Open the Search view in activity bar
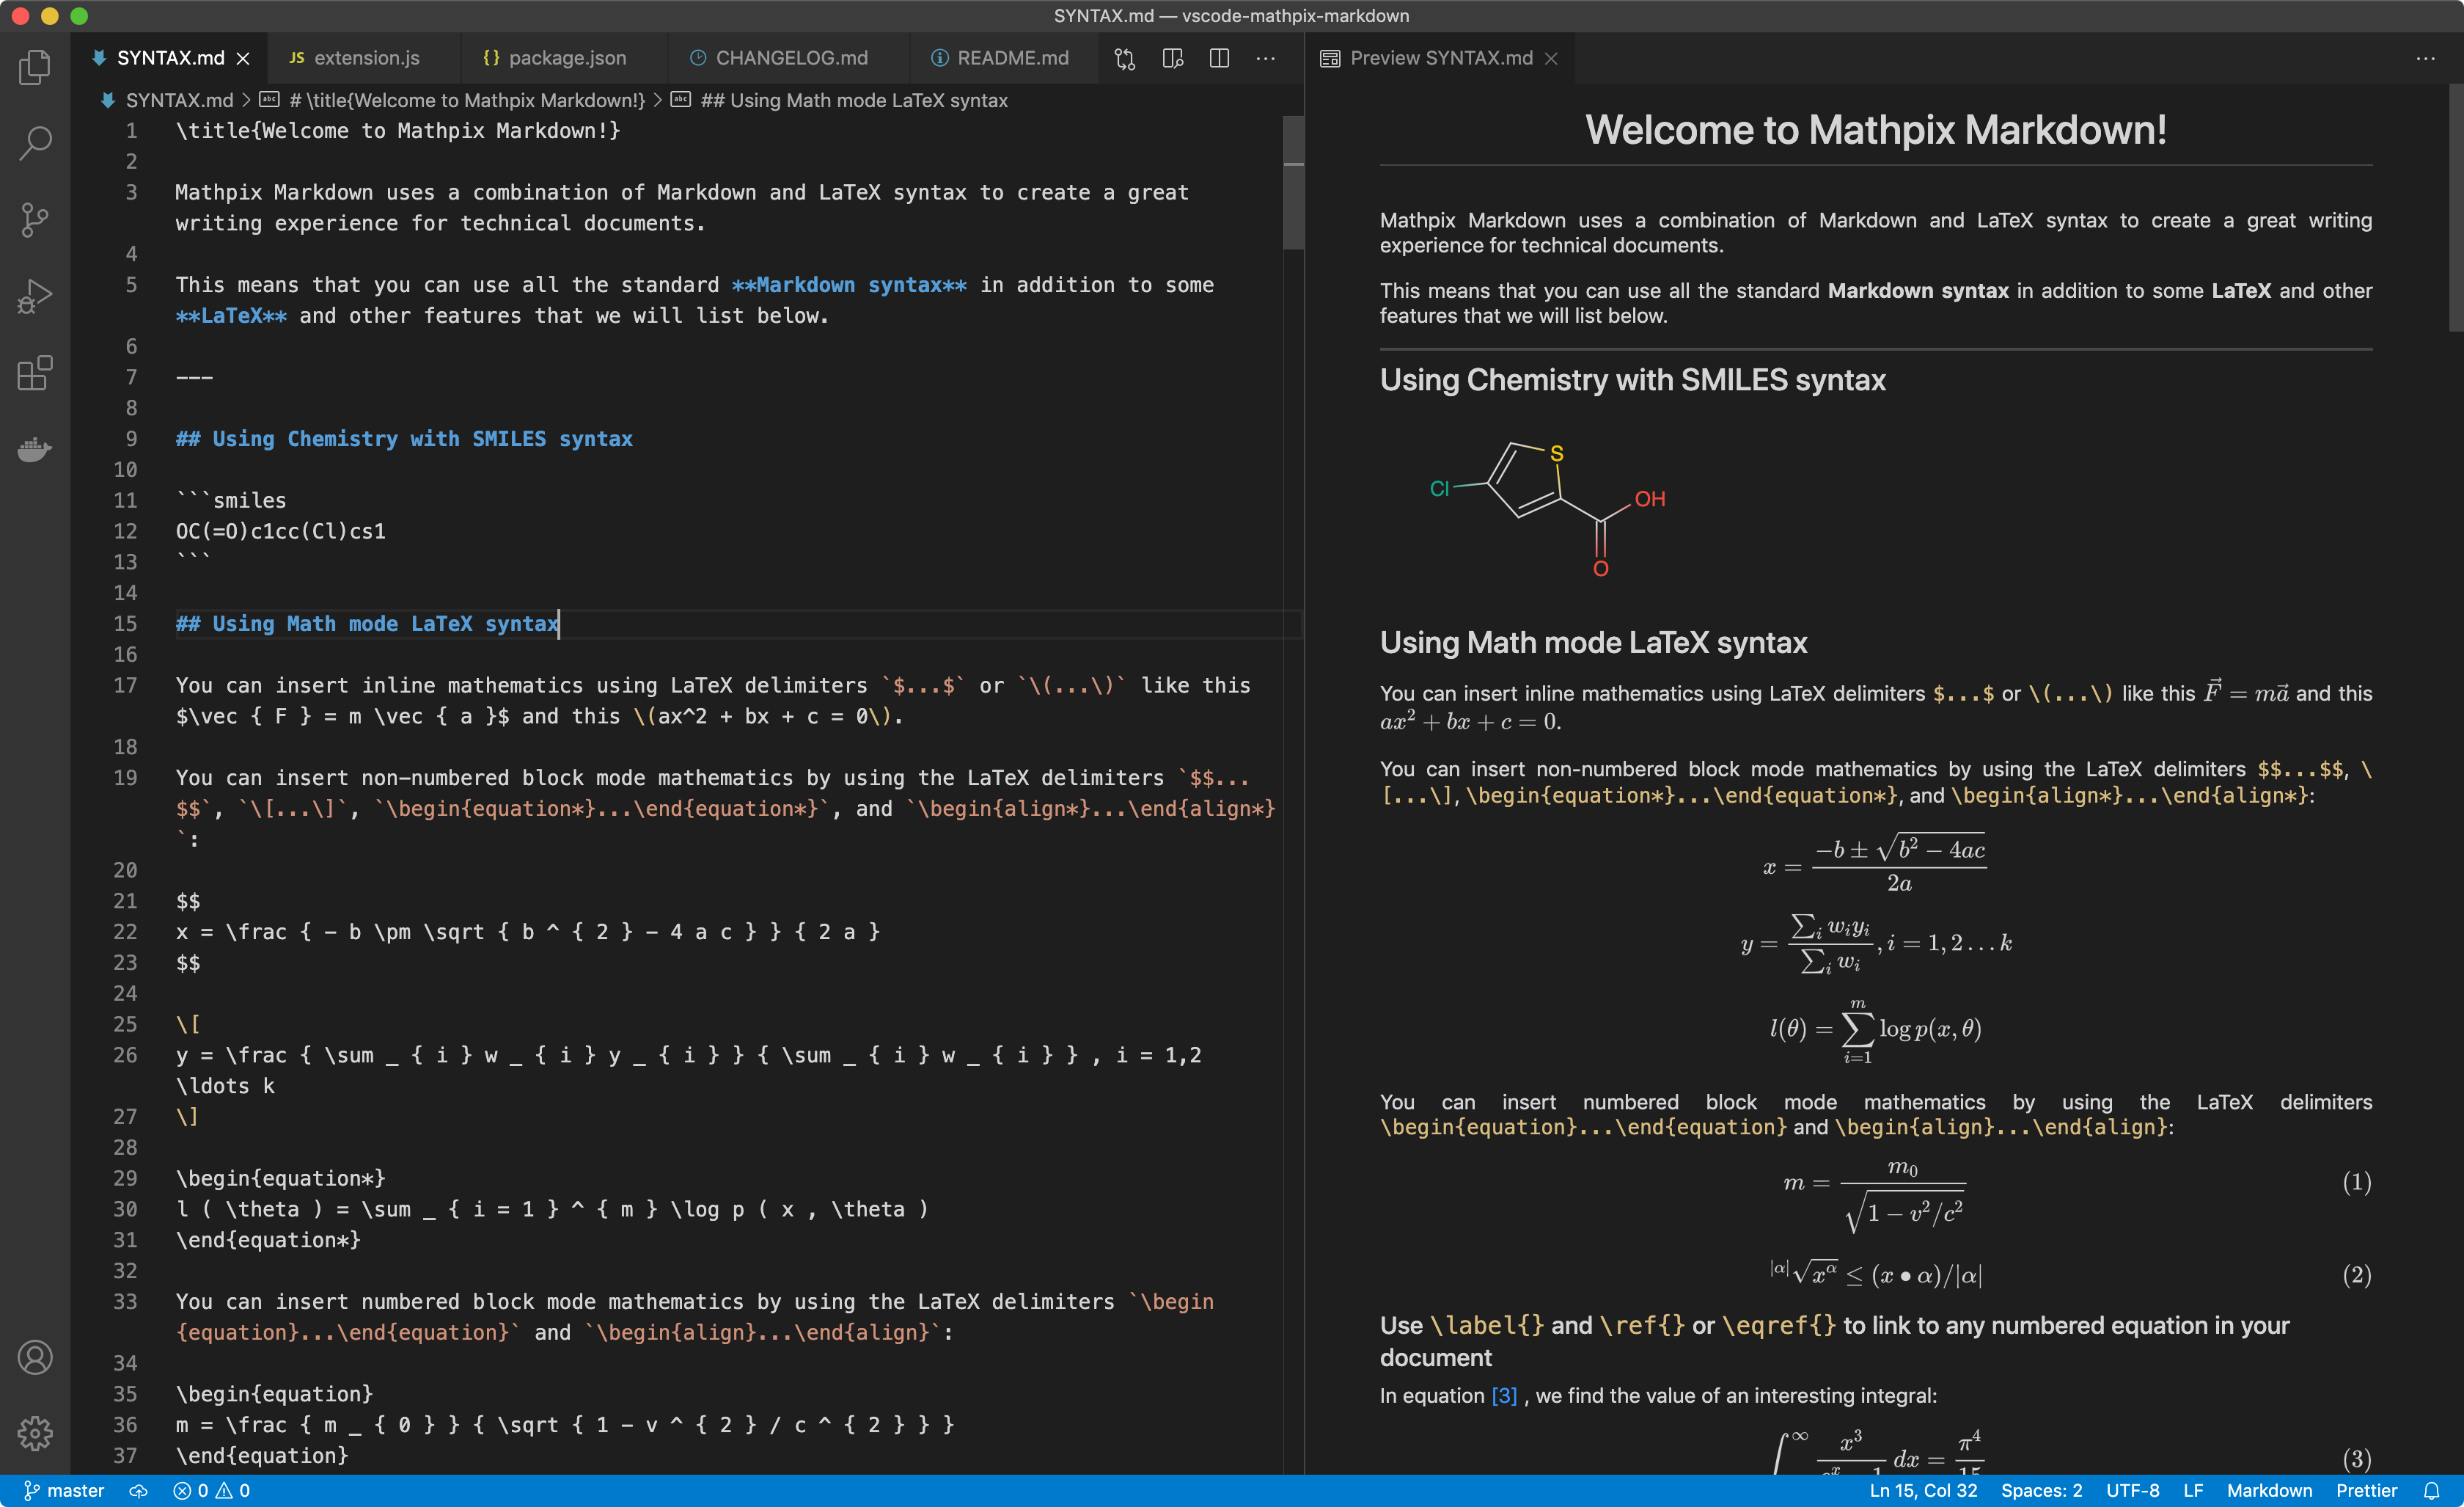The width and height of the screenshot is (2464, 1507). click(x=35, y=143)
